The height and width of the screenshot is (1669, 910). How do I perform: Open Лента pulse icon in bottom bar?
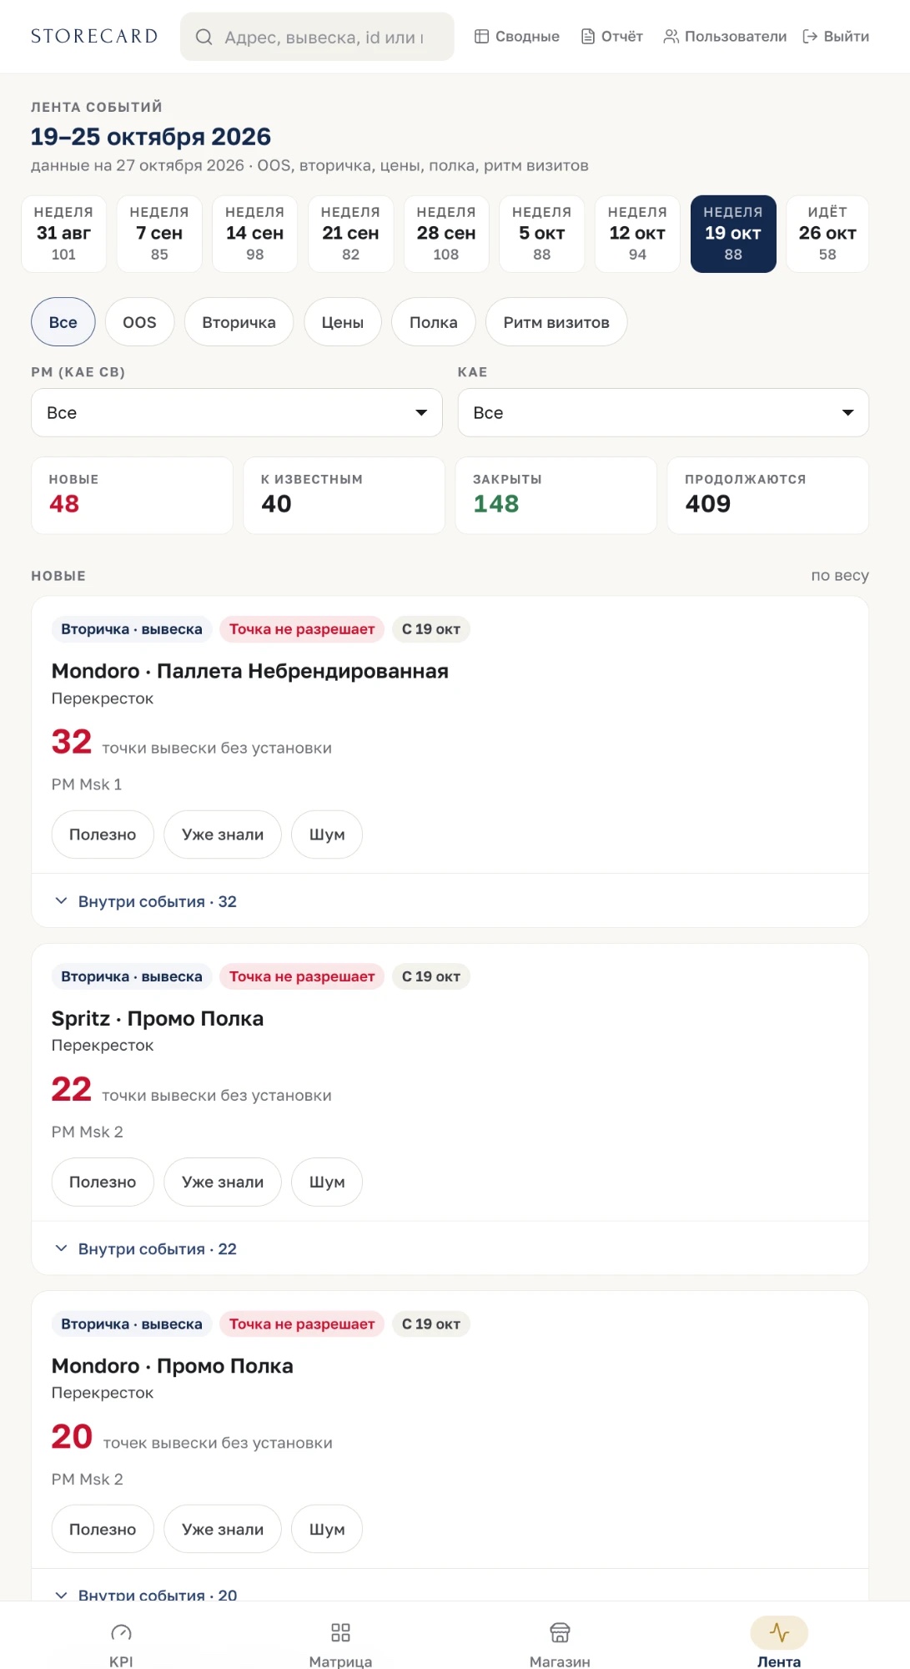click(779, 1632)
